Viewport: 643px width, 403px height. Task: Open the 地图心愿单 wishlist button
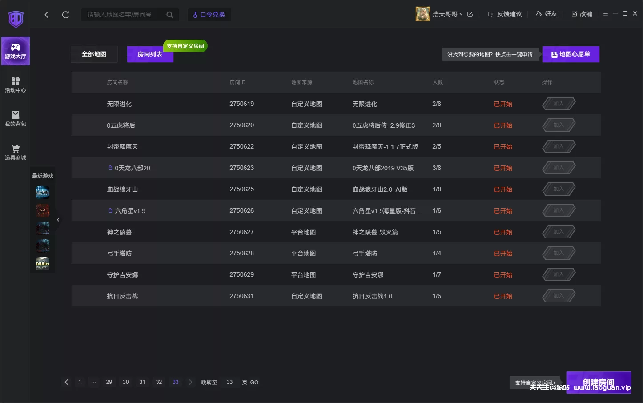(571, 54)
